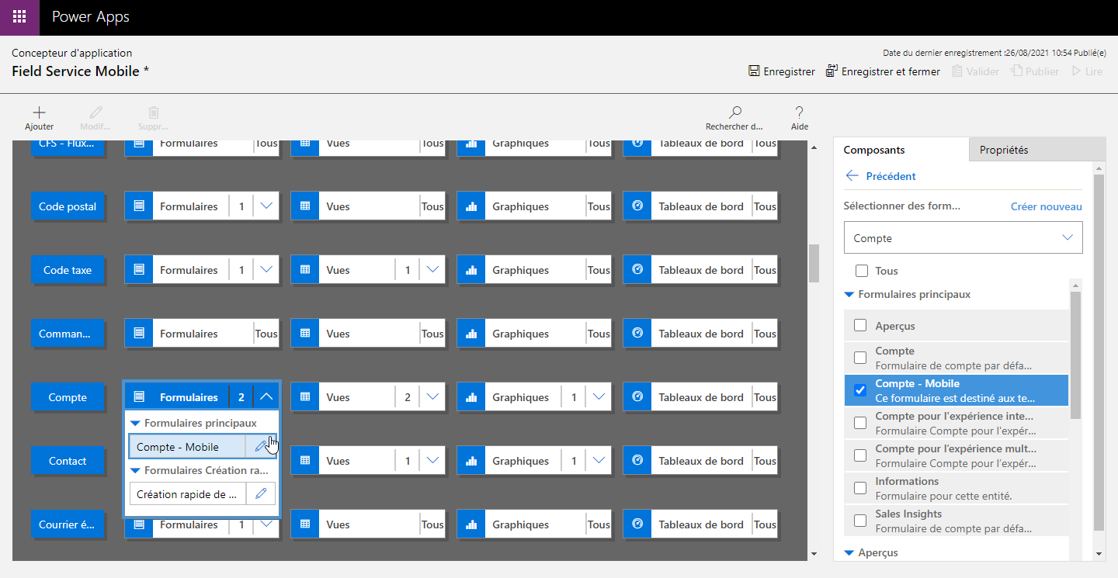The width and height of the screenshot is (1118, 578).
Task: Click Formulaires icon in Code taxe row
Action: (x=139, y=270)
